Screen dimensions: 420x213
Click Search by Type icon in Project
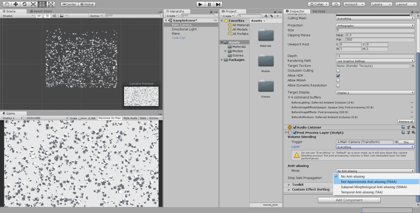(266, 16)
